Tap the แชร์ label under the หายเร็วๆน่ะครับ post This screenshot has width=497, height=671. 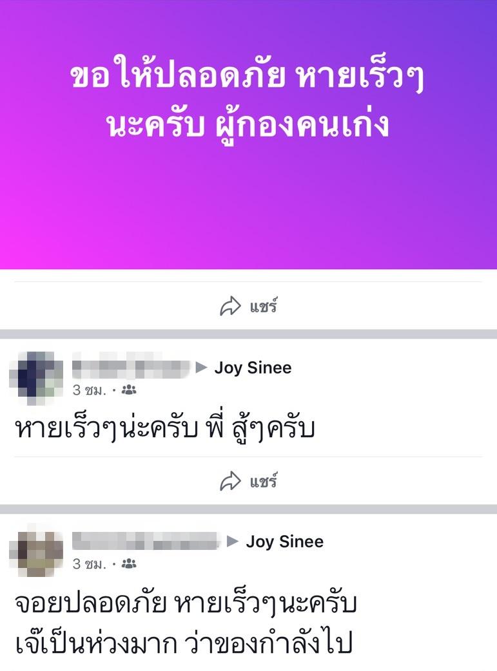264,482
